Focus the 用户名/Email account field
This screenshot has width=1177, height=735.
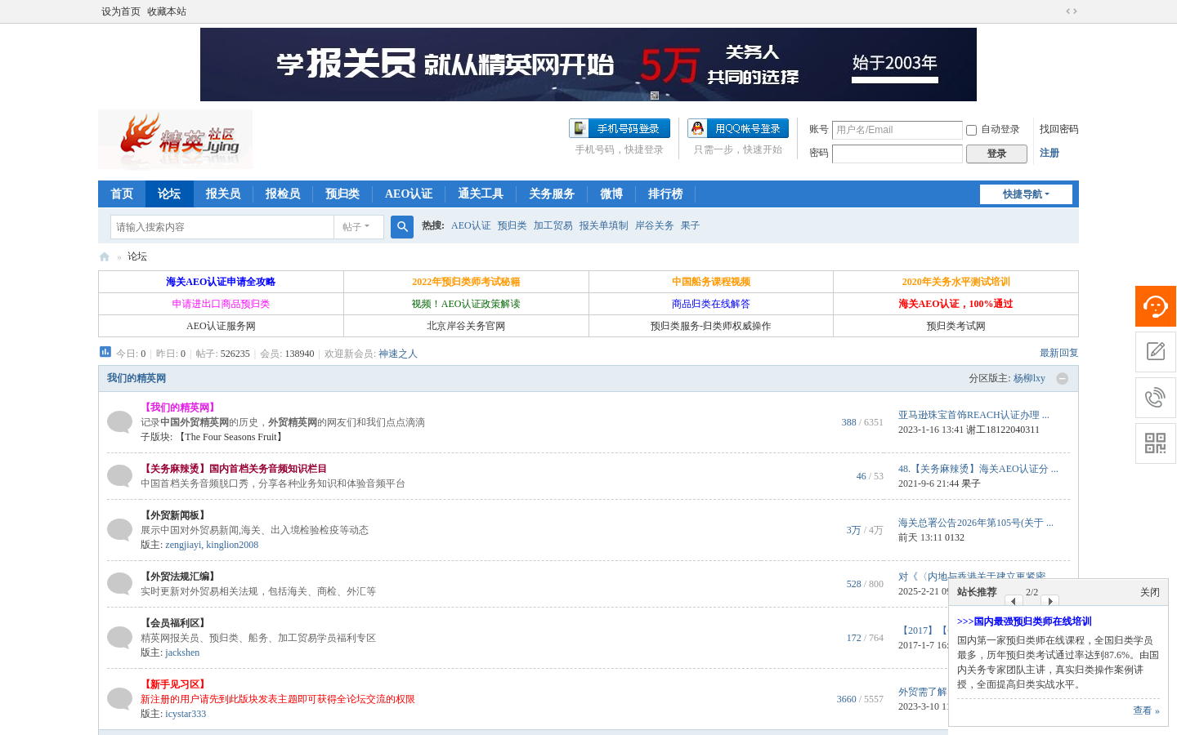click(897, 130)
